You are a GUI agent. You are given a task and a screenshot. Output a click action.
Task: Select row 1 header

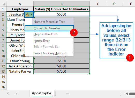coord(3,9)
